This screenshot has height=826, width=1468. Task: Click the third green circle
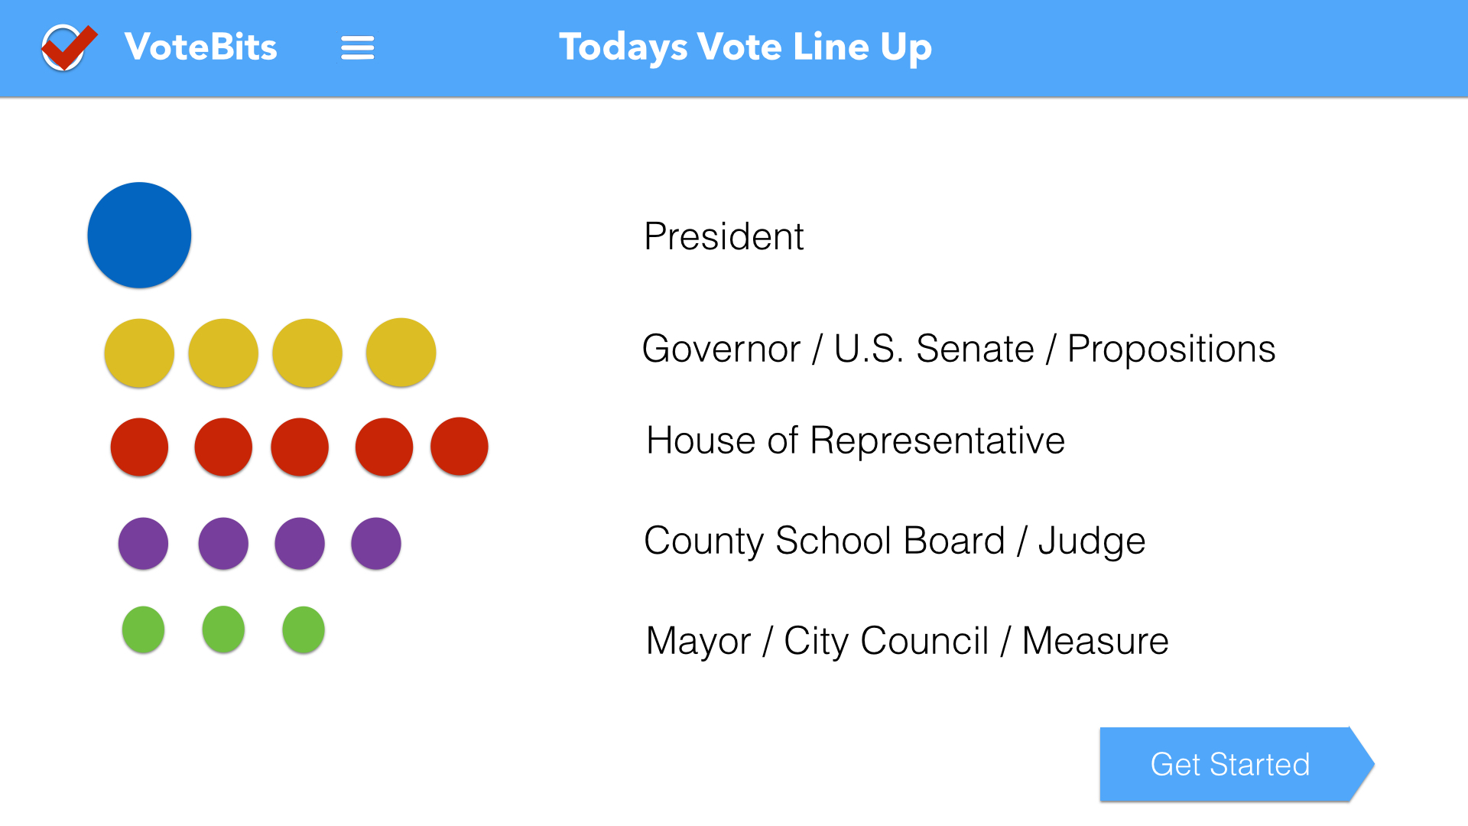pyautogui.click(x=304, y=629)
